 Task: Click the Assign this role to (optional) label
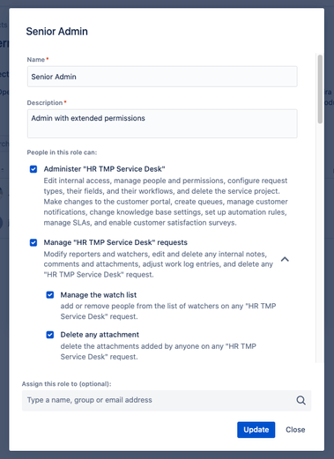(66, 384)
